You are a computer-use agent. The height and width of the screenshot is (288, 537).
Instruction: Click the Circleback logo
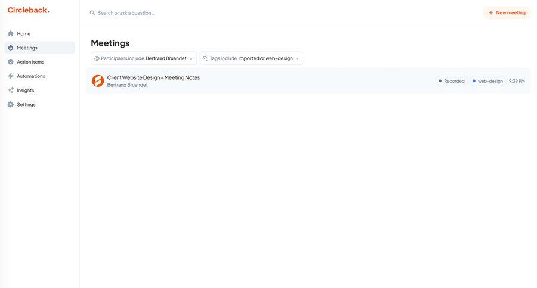tap(28, 10)
